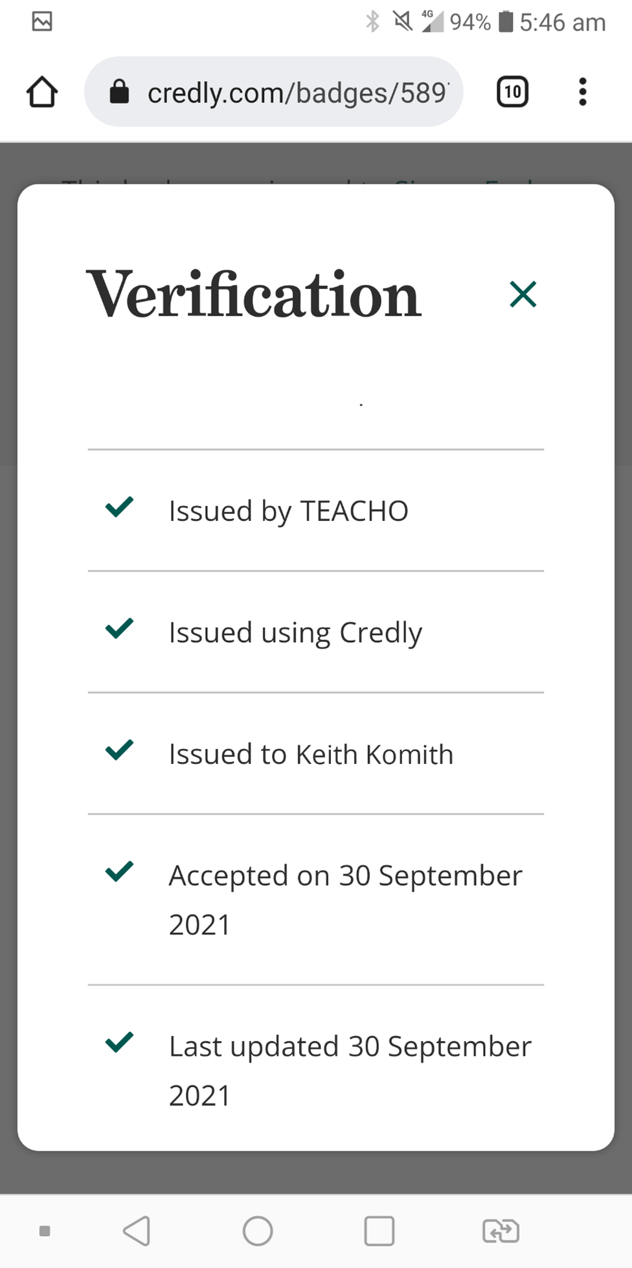Tap the battery indicator in status bar
Screen dimensions: 632x1268
click(x=506, y=22)
